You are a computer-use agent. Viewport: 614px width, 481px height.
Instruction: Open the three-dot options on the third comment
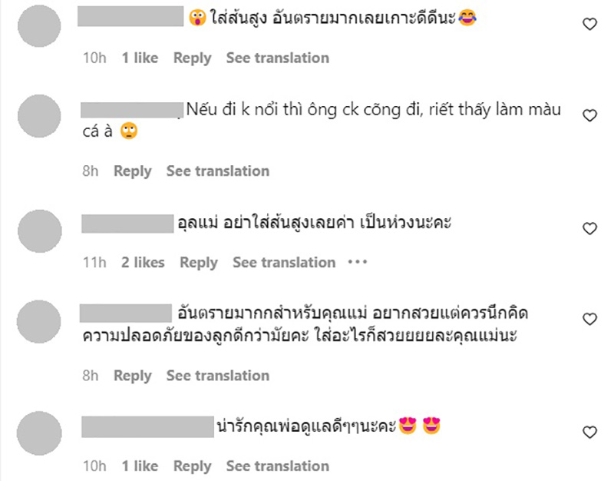[x=356, y=263]
